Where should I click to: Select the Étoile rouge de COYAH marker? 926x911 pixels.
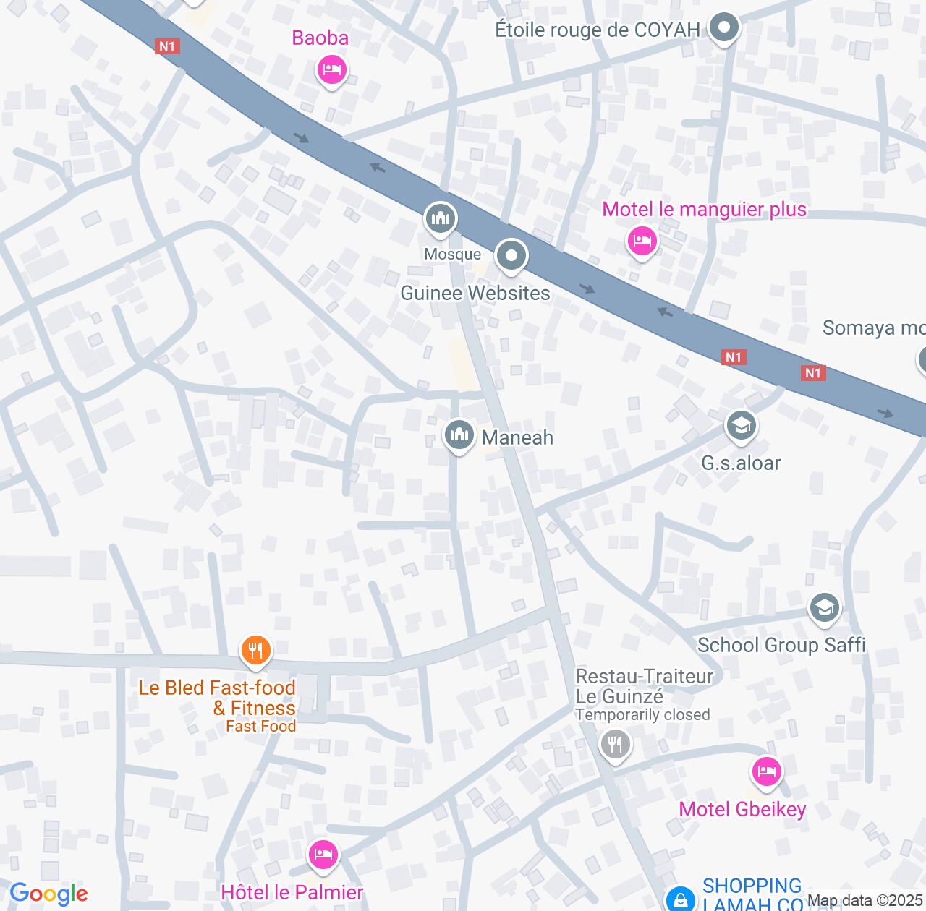point(723,30)
